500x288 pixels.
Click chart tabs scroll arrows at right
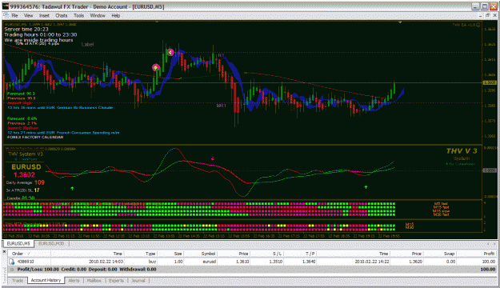click(x=491, y=244)
